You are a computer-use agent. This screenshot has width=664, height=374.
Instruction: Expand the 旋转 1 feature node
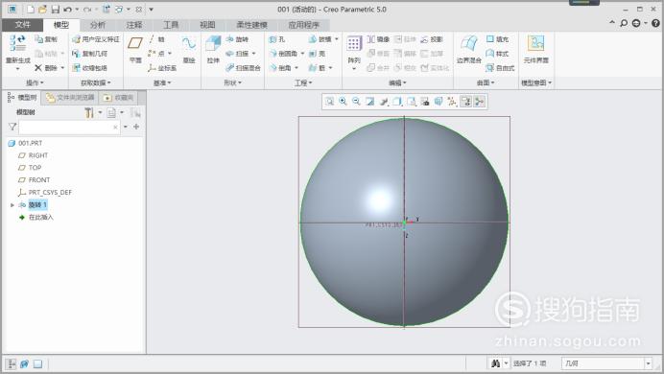[x=12, y=205]
